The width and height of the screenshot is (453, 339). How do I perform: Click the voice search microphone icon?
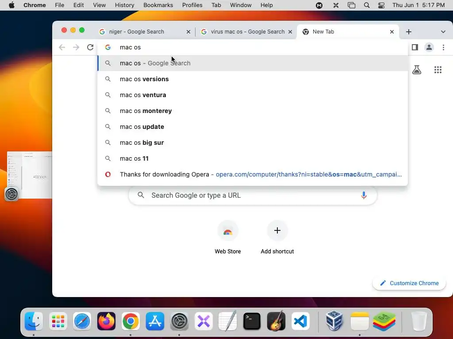[x=364, y=195]
